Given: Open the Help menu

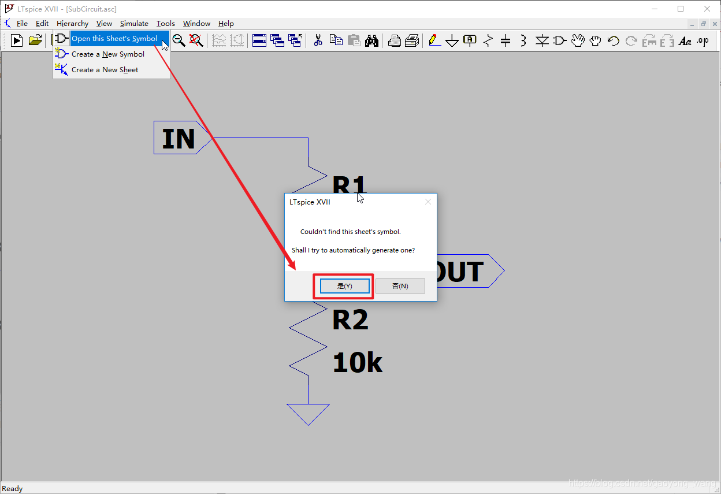Looking at the screenshot, I should tap(226, 24).
